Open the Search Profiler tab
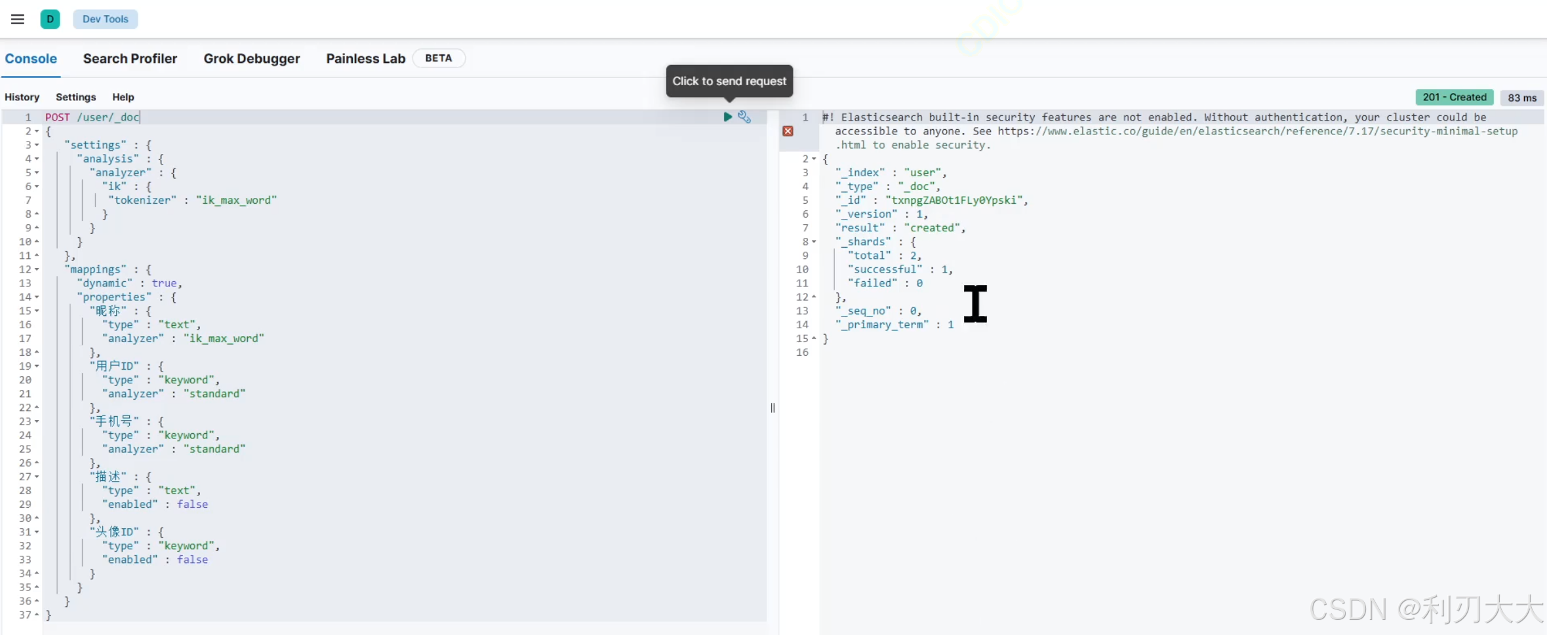Viewport: 1547px width, 635px height. coord(130,58)
